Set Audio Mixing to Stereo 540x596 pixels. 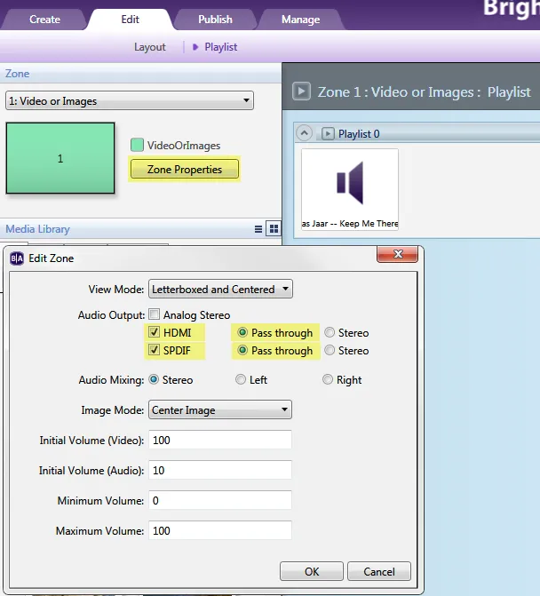(x=154, y=379)
